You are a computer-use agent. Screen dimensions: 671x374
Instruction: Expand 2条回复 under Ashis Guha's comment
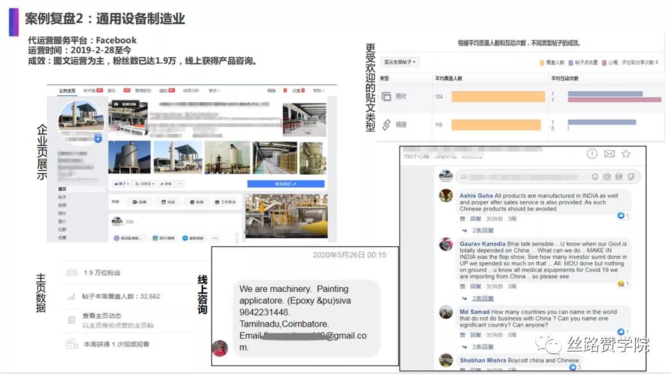pyautogui.click(x=483, y=230)
